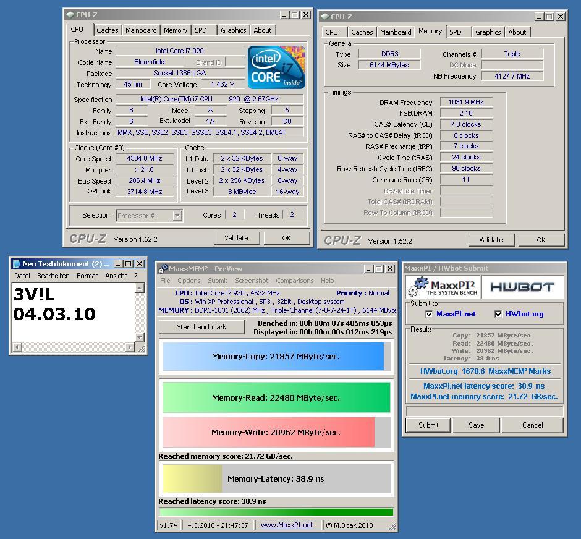Toggle the MaxxPI.net submit checkbox
Screen dimensions: 581x539
coord(429,314)
